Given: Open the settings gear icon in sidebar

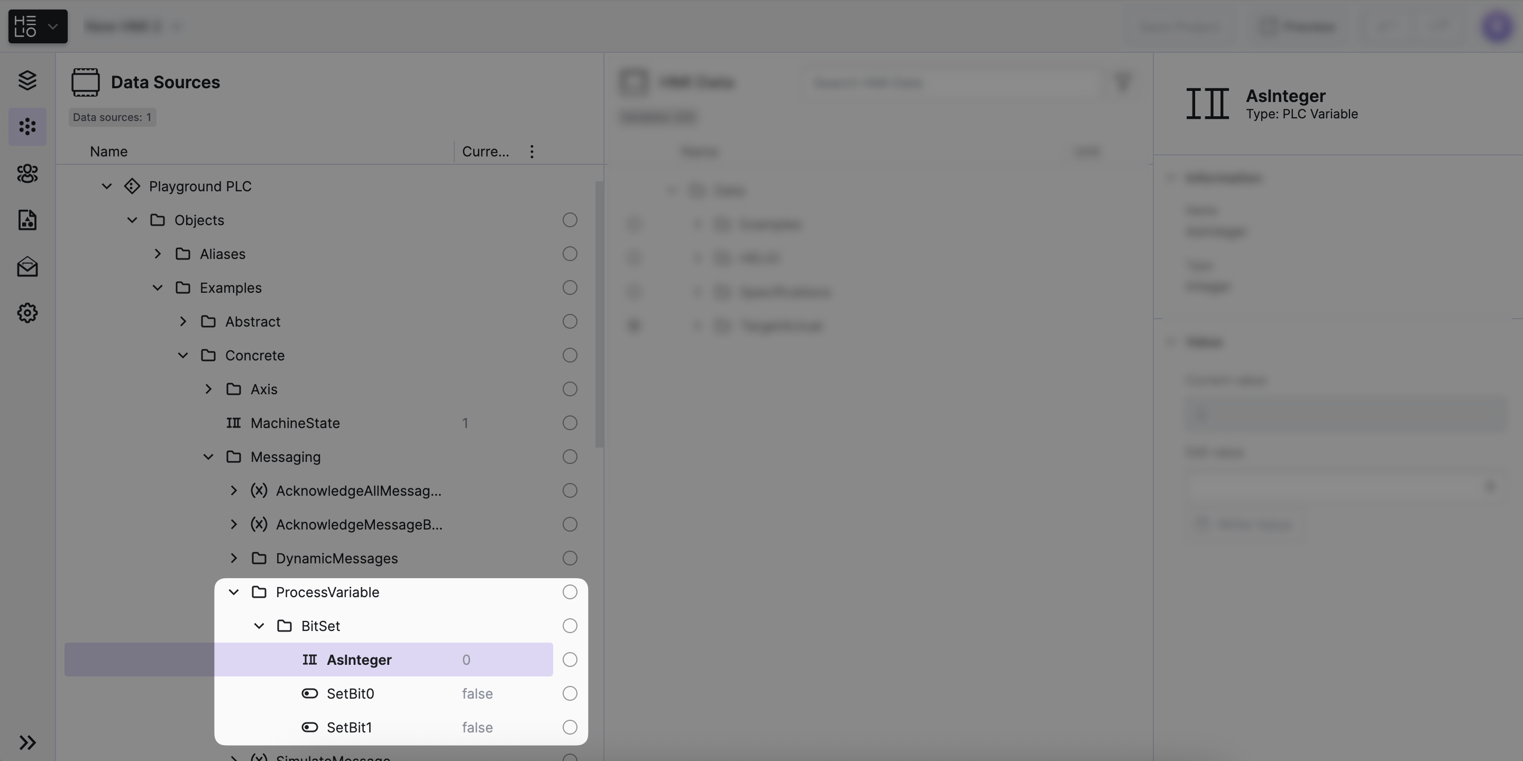Looking at the screenshot, I should pos(27,312).
